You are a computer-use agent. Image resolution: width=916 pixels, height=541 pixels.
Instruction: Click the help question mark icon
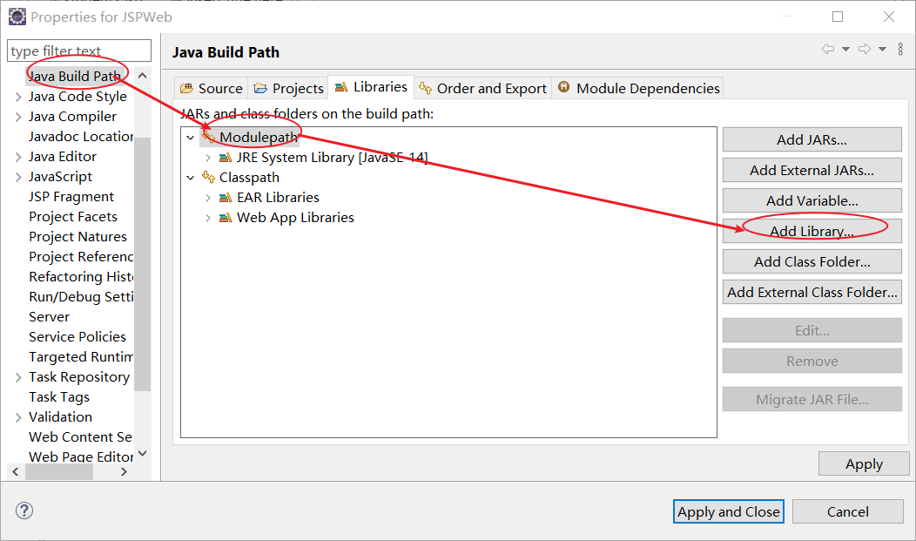[x=24, y=511]
